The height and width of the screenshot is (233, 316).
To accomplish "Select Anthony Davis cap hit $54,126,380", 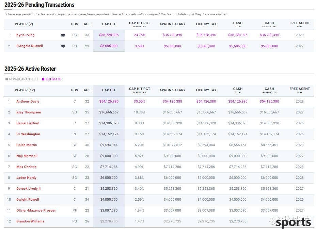I will click(x=109, y=102).
